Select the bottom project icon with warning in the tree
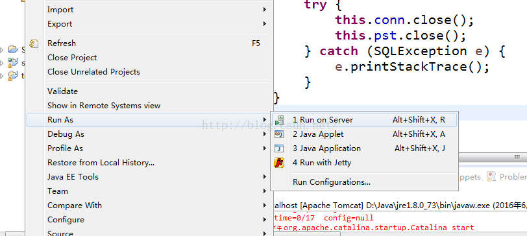Screen dimensions: 527x236 [x=13, y=76]
